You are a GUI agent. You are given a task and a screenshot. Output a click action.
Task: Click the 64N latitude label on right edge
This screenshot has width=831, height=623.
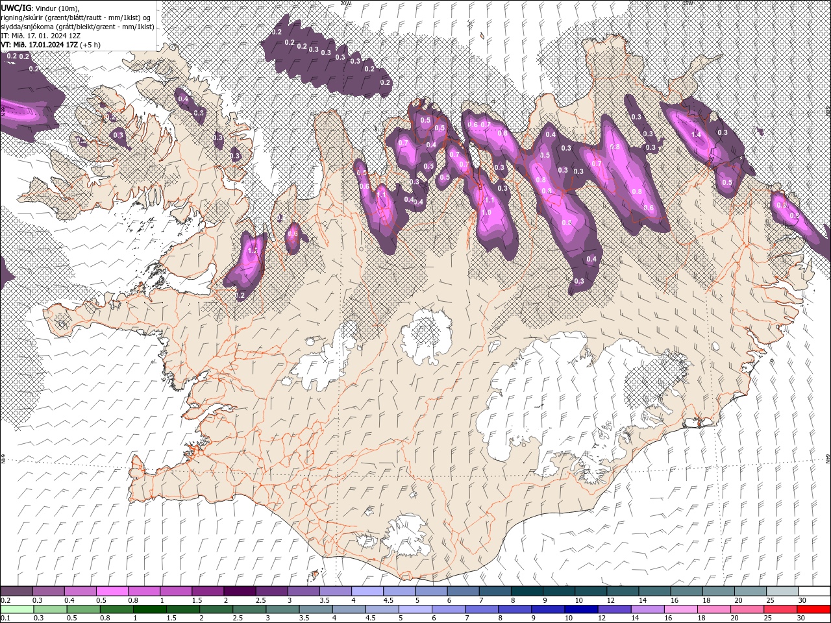(x=828, y=458)
